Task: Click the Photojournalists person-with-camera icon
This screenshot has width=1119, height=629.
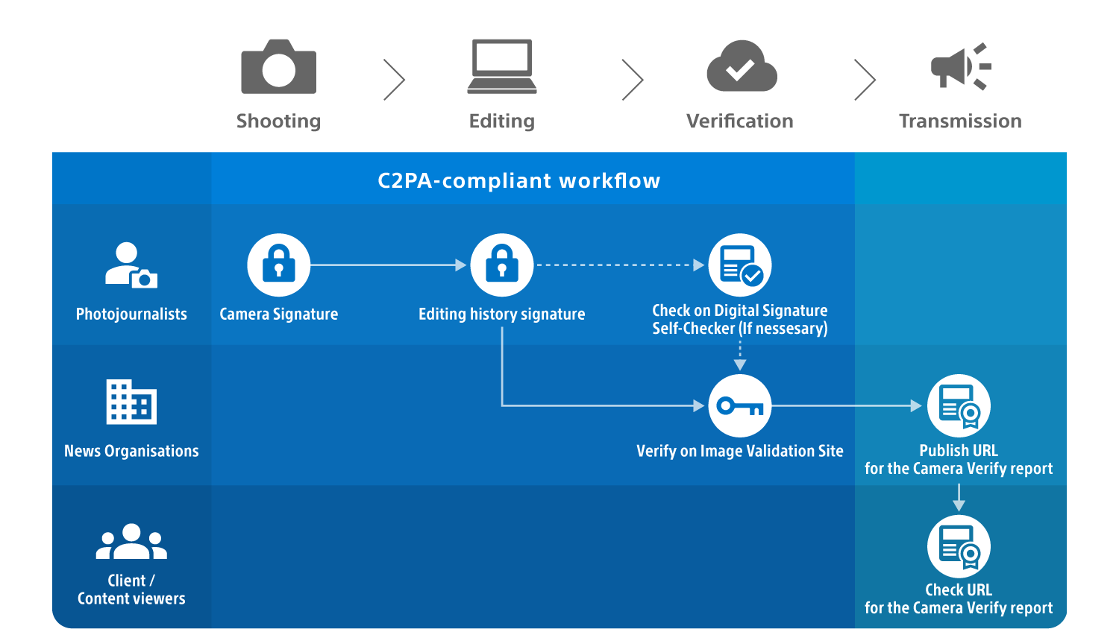Action: click(x=131, y=265)
